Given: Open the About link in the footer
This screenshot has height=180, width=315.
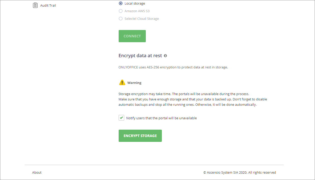Looking at the screenshot, I should coord(37,172).
